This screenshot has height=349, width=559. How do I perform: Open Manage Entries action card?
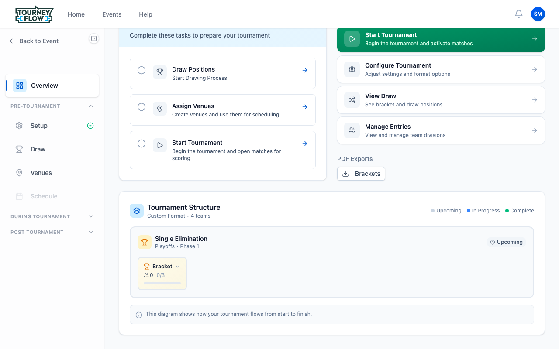click(x=441, y=130)
